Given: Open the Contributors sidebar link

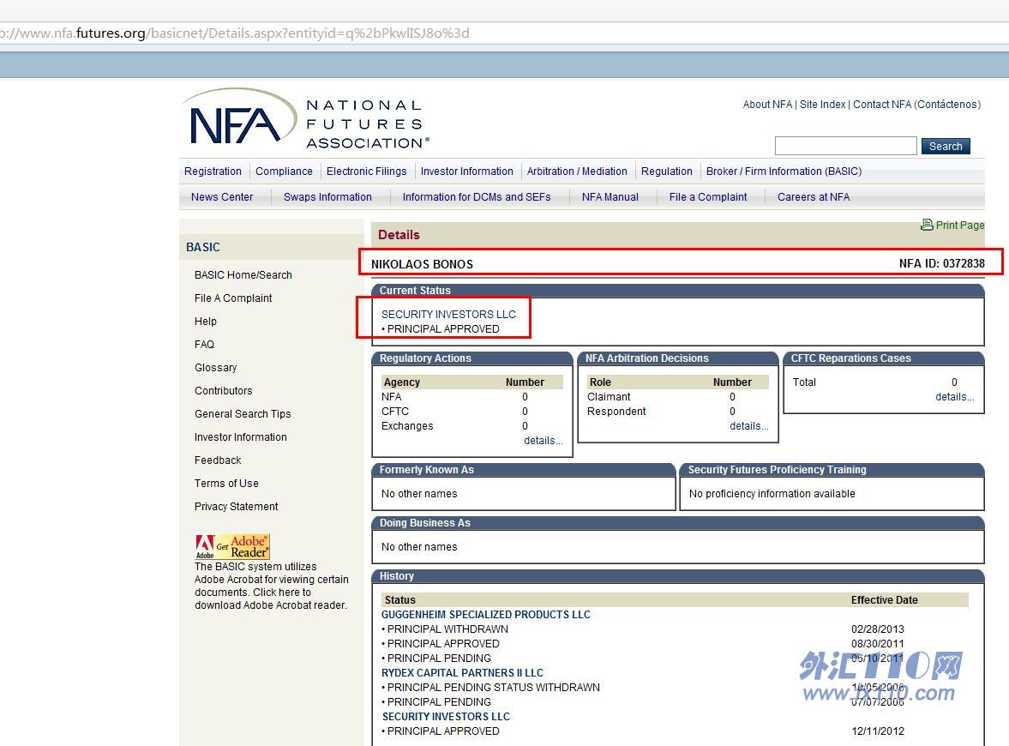Looking at the screenshot, I should point(223,391).
